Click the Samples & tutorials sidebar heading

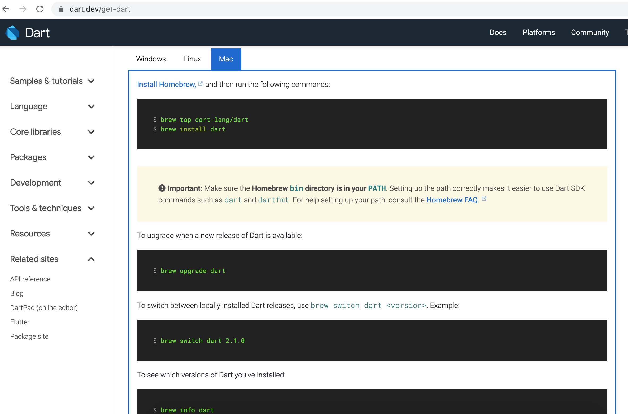point(46,81)
